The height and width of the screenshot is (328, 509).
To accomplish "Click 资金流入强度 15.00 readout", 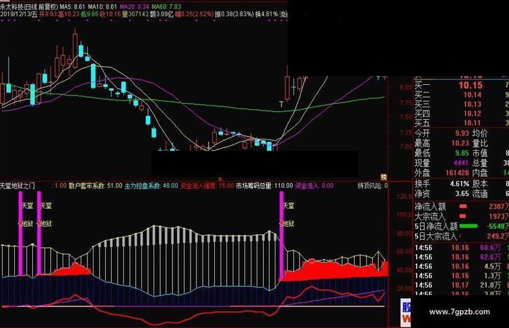I will (207, 186).
